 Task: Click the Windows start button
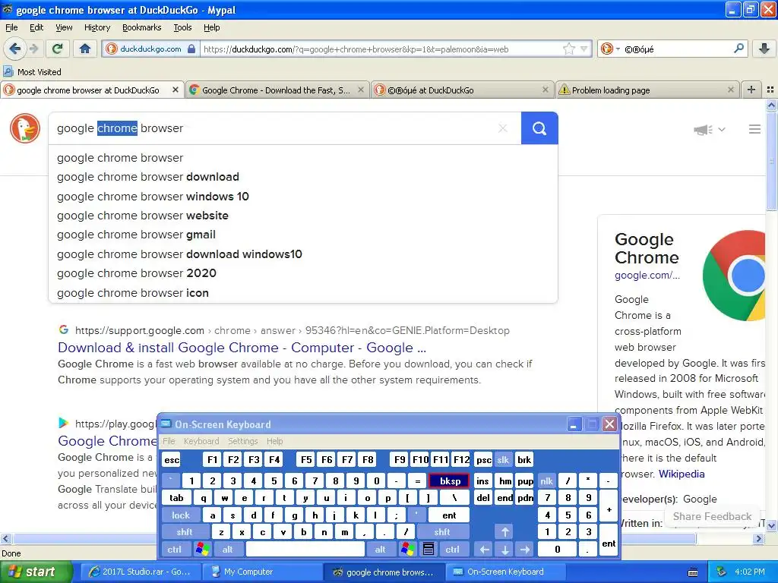pos(35,572)
